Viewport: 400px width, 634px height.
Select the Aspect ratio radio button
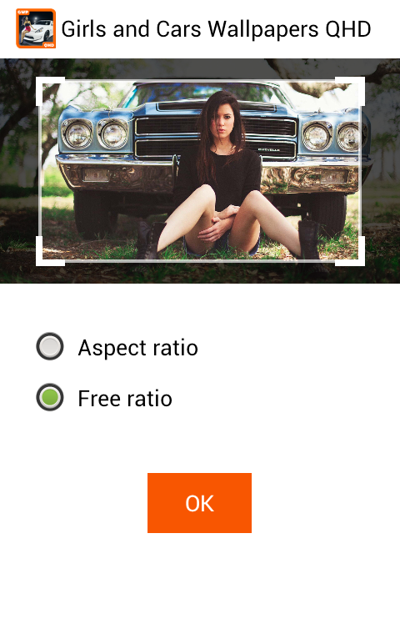50,347
